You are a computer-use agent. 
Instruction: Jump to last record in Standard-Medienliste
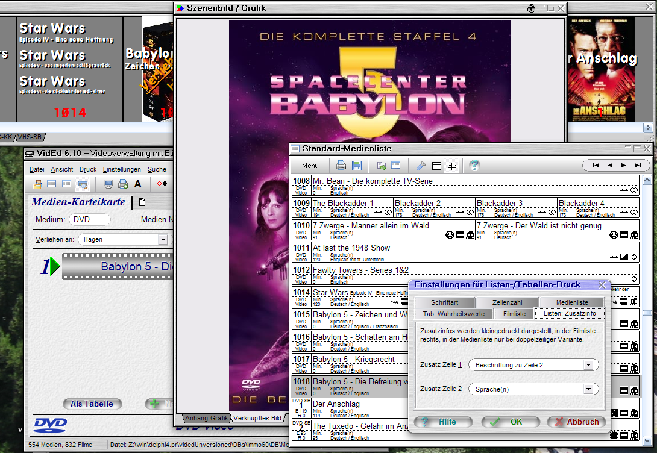click(x=637, y=166)
